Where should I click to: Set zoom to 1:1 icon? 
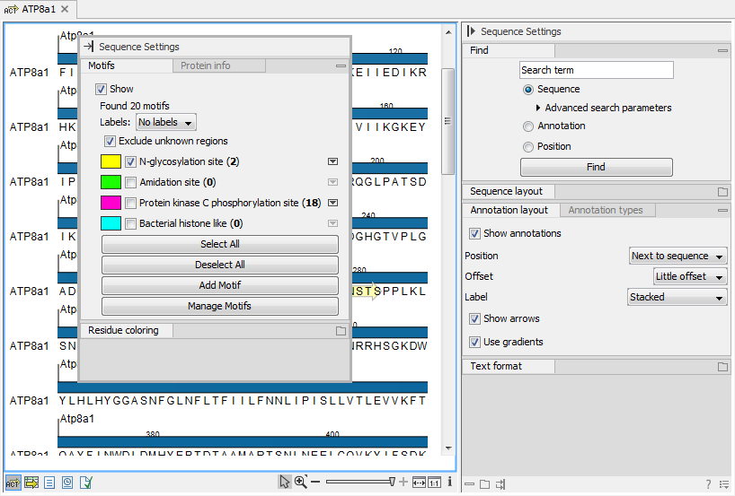click(x=434, y=483)
